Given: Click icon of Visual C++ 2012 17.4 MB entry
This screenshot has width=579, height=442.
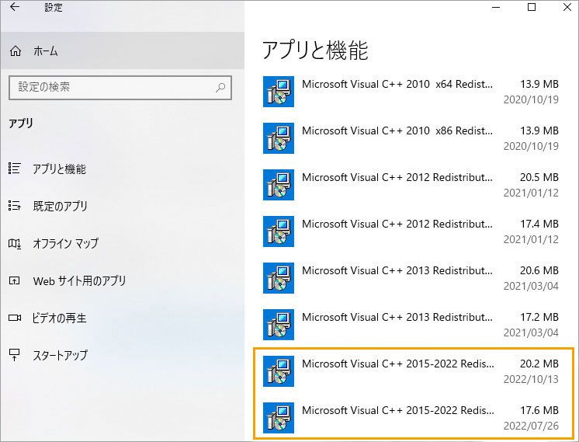Looking at the screenshot, I should click(x=279, y=231).
